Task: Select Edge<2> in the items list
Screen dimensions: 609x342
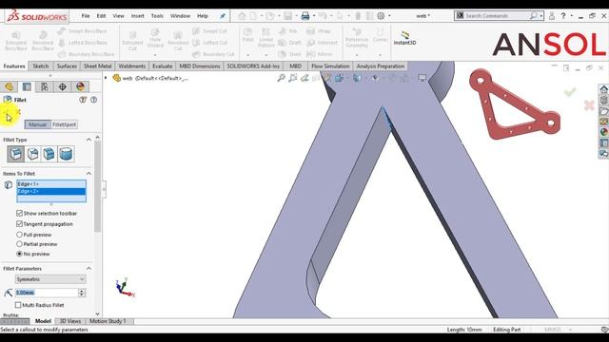Action: point(51,191)
